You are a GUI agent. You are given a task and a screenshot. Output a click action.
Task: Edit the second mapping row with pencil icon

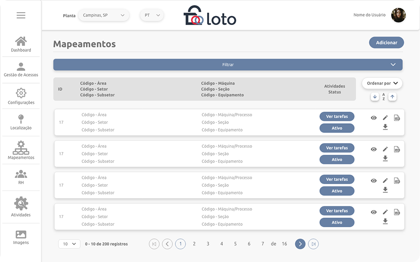[385, 149]
